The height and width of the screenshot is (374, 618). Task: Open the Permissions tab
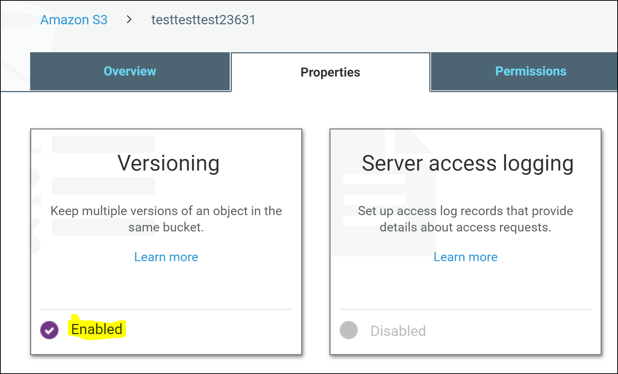pyautogui.click(x=531, y=71)
